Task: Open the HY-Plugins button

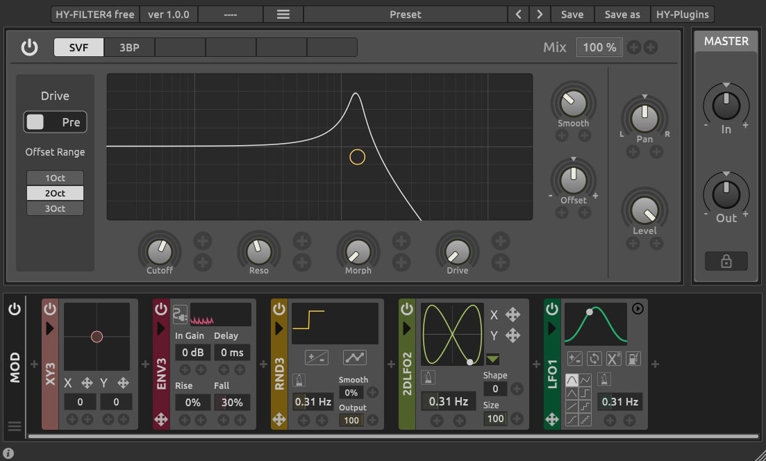Action: tap(682, 14)
